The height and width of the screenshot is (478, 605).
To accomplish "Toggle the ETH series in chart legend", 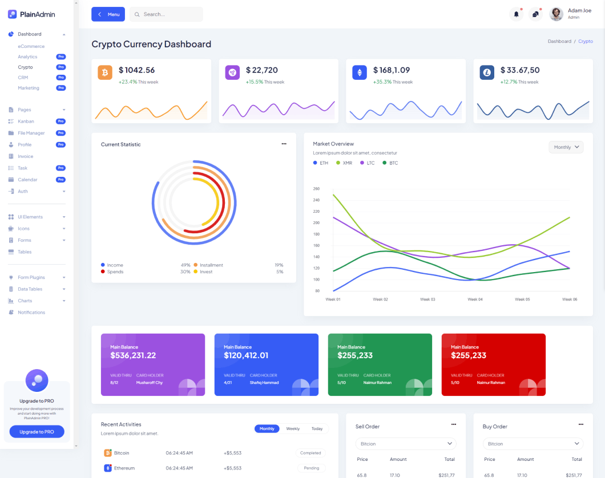I will (320, 163).
